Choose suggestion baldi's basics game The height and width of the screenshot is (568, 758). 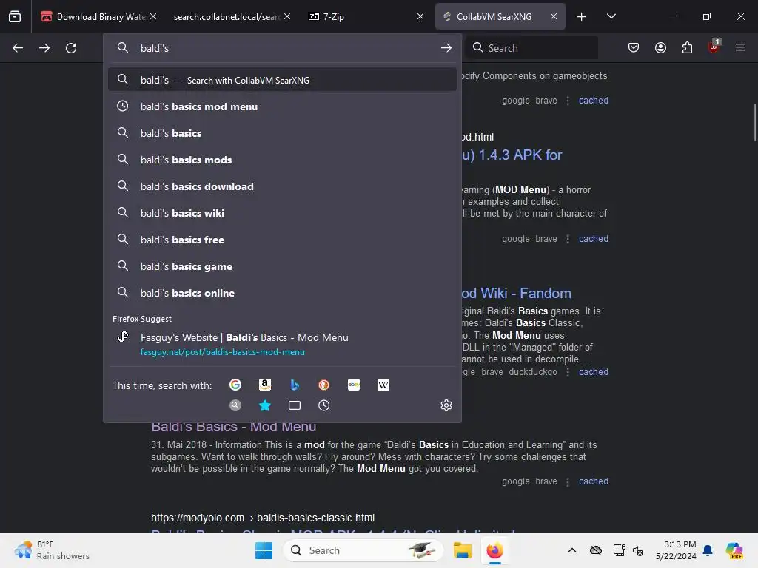point(282,266)
